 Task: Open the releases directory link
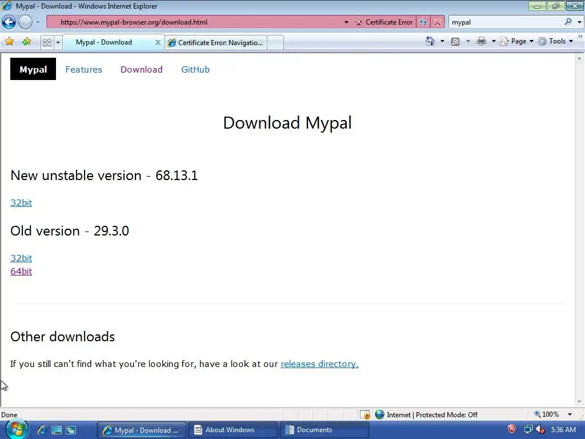(x=319, y=364)
